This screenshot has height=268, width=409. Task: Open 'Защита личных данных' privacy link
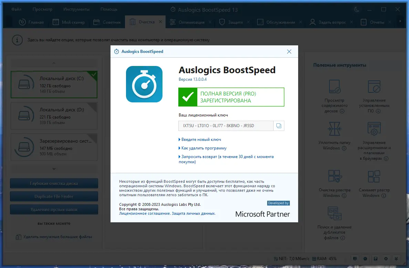[x=193, y=213]
